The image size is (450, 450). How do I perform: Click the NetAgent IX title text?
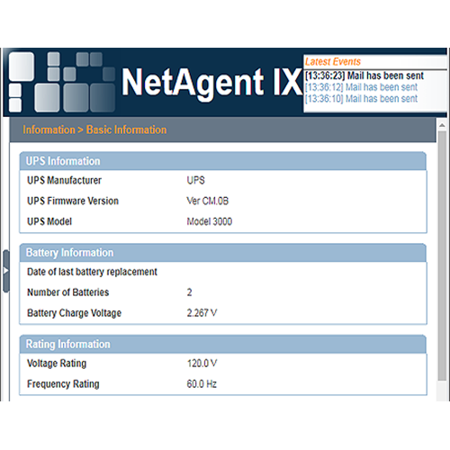tap(211, 83)
